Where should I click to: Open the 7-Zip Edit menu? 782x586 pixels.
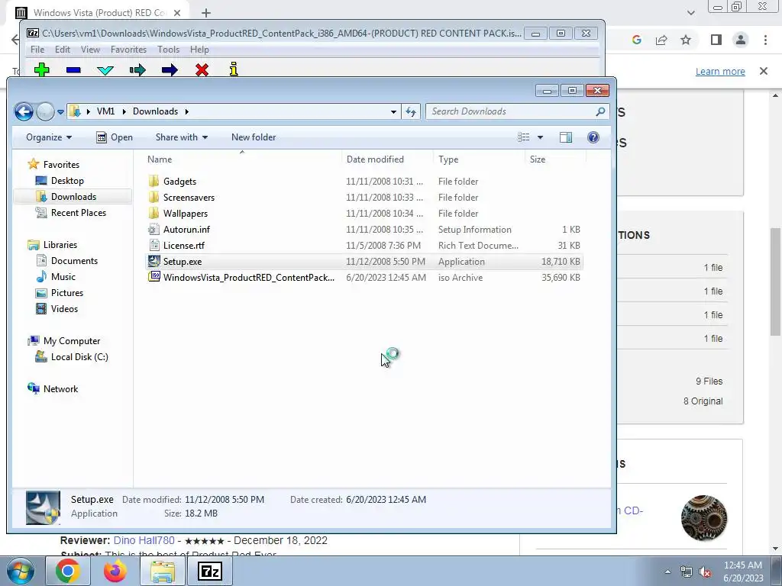point(63,50)
